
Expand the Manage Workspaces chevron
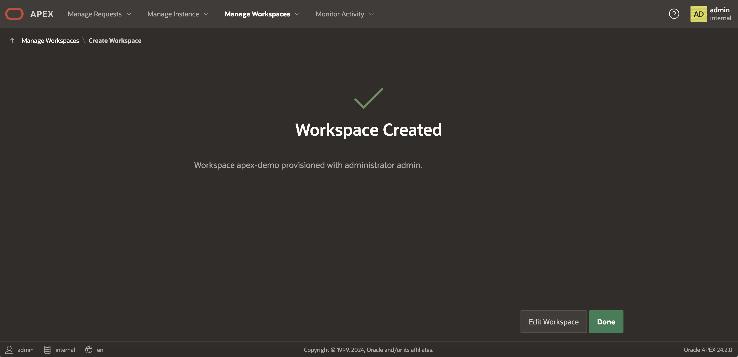click(297, 14)
